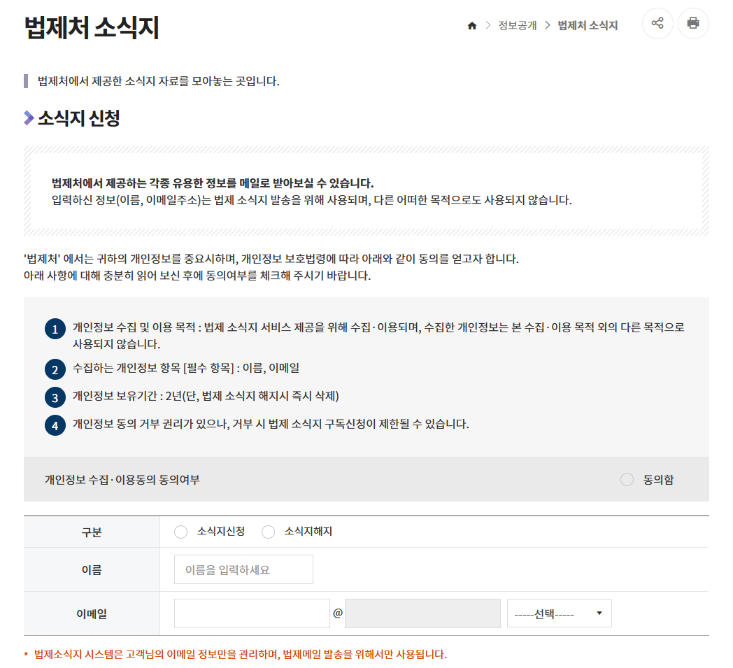
Task: Click the email ID field before the @
Action: 252,613
